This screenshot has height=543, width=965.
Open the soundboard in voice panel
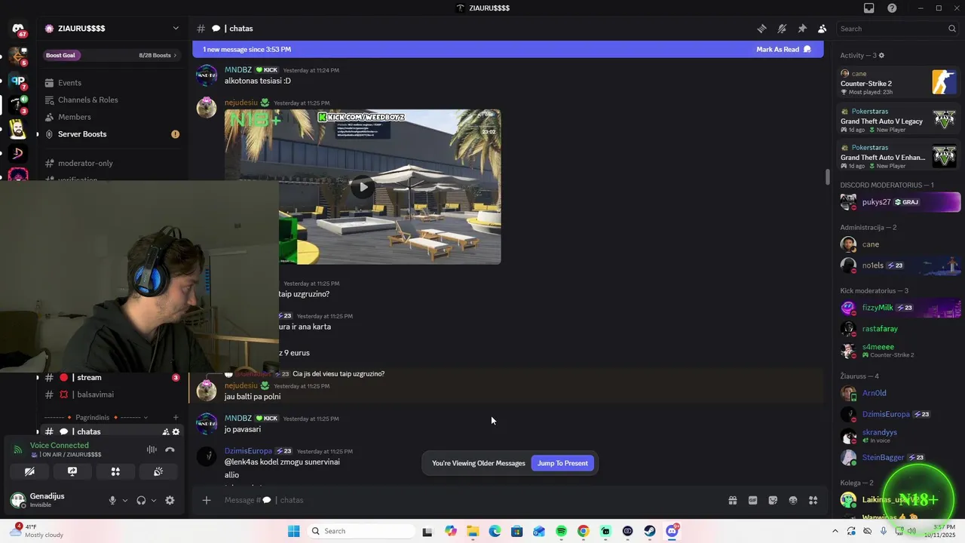[x=158, y=471]
